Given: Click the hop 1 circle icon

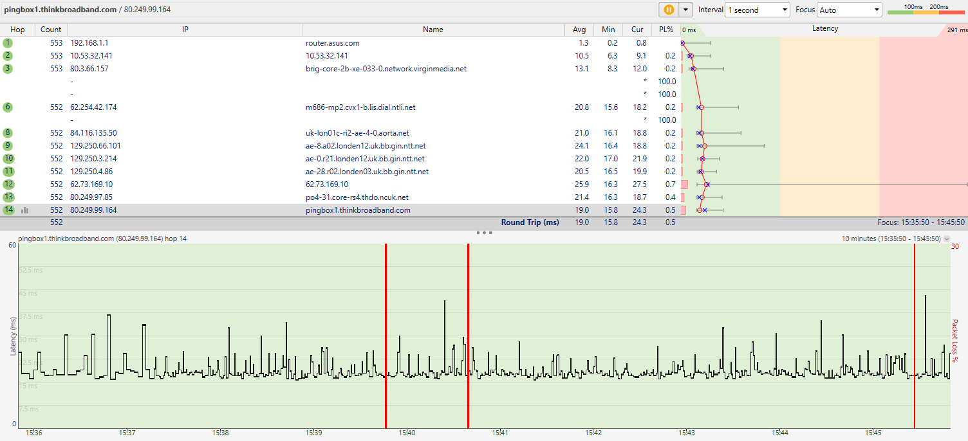Looking at the screenshot, I should pyautogui.click(x=8, y=43).
